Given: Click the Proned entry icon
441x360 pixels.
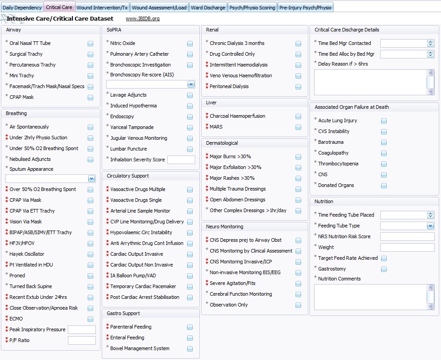Looking at the screenshot, I should coord(90,276).
